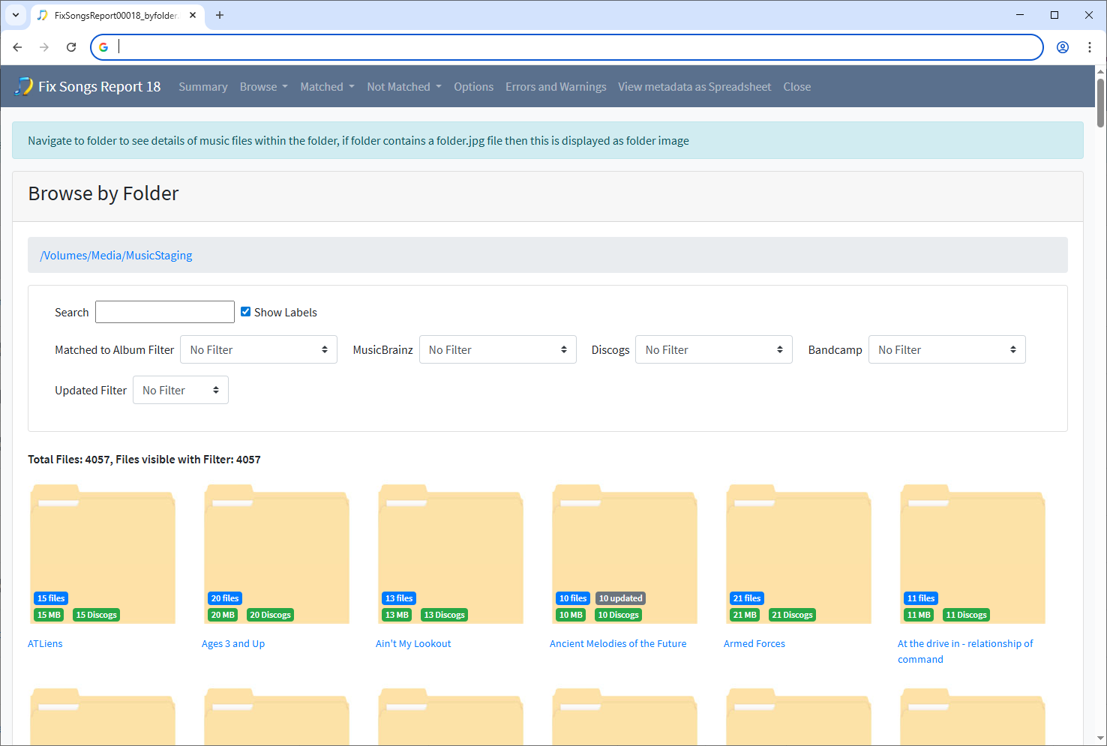
Task: Open the Bandcamp filter dropdown
Action: pos(947,349)
